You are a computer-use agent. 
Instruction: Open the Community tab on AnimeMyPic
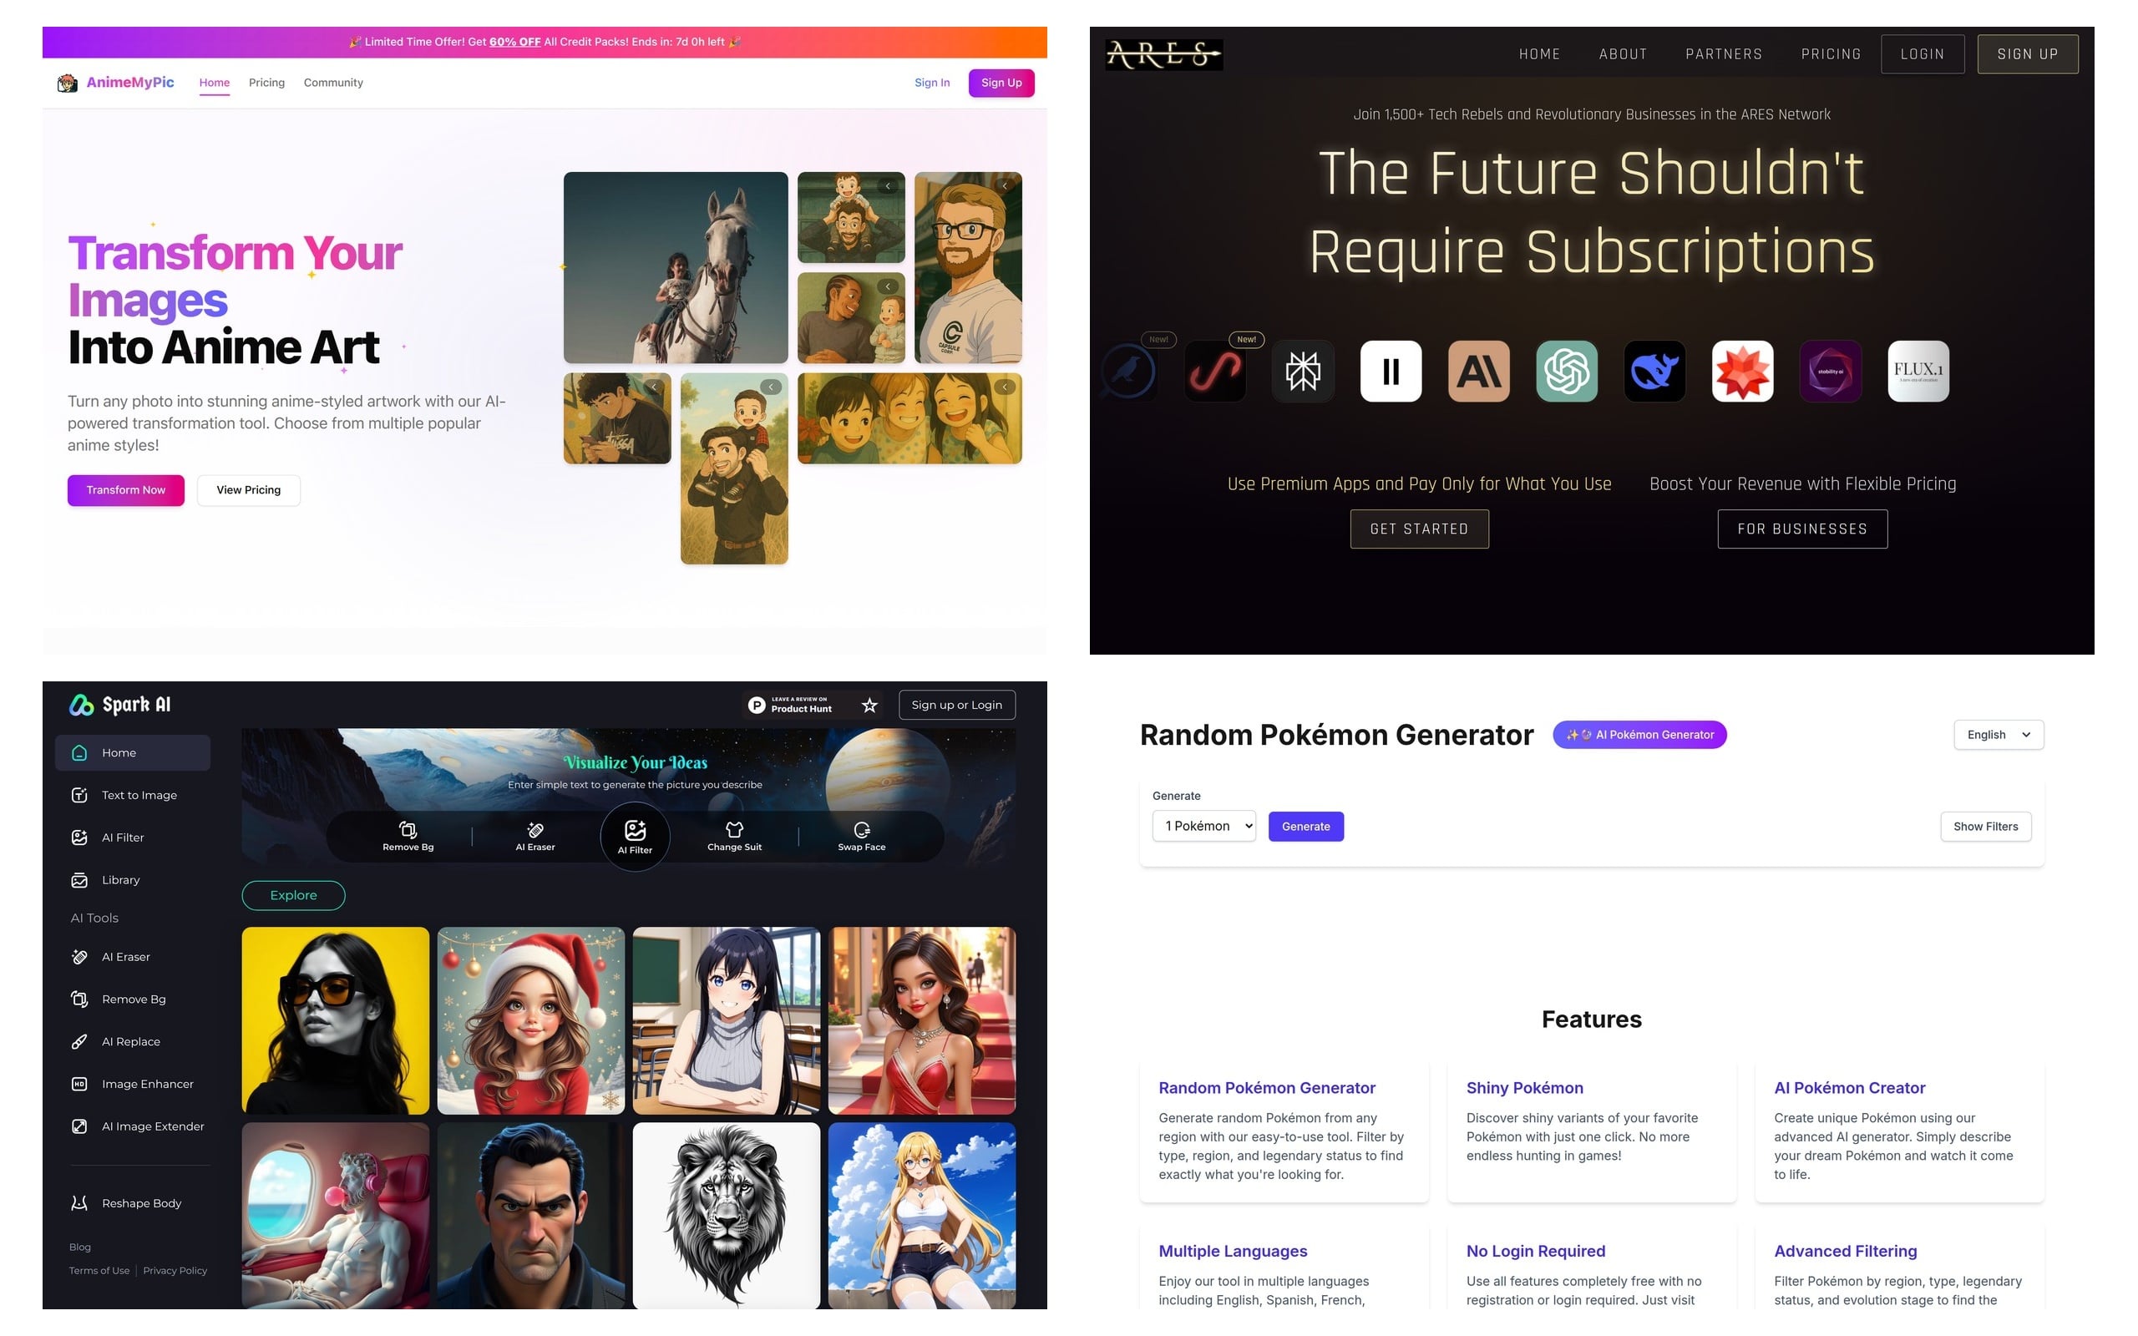click(x=333, y=83)
